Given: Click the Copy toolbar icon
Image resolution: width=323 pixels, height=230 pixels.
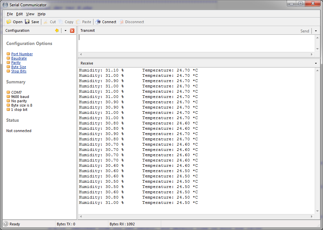Looking at the screenshot, I should click(x=61, y=22).
